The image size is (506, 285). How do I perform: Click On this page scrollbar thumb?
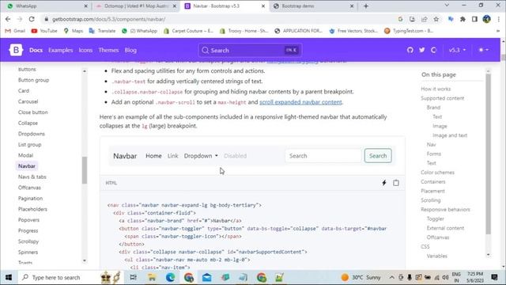pos(489,154)
